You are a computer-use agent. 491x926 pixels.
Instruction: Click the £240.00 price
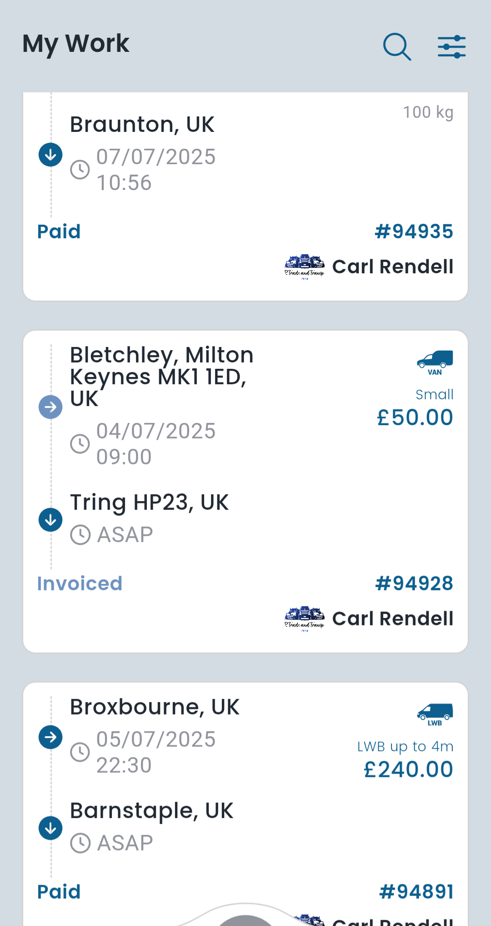[408, 770]
